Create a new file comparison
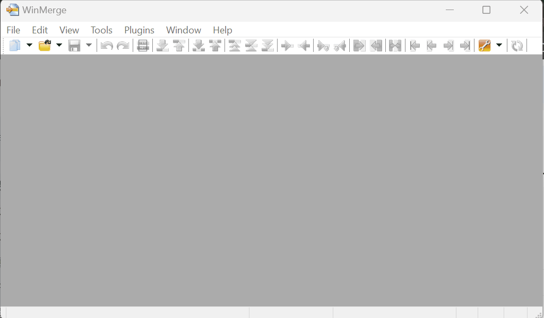 (14, 46)
